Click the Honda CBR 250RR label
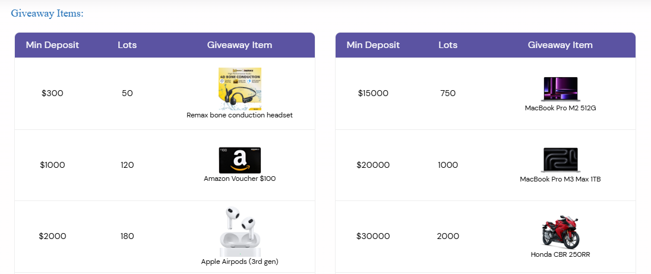 560,254
